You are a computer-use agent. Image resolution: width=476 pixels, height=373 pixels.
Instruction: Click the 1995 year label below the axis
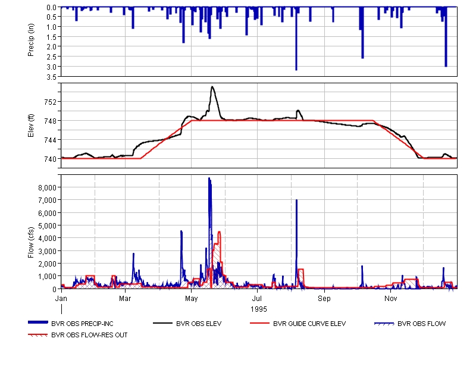tap(259, 309)
